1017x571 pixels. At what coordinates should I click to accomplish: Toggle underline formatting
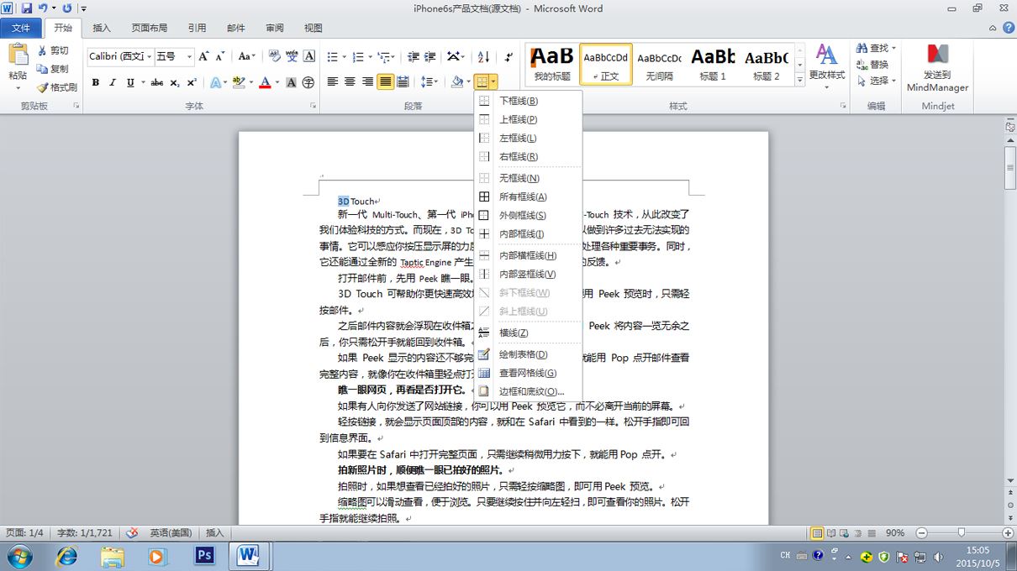coord(130,82)
